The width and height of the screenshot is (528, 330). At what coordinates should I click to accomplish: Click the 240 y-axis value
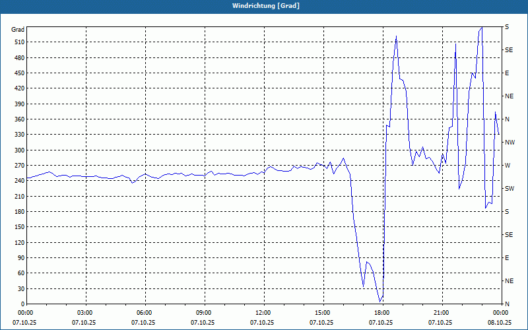20,181
